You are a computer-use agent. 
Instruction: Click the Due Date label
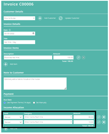pos(8,100)
